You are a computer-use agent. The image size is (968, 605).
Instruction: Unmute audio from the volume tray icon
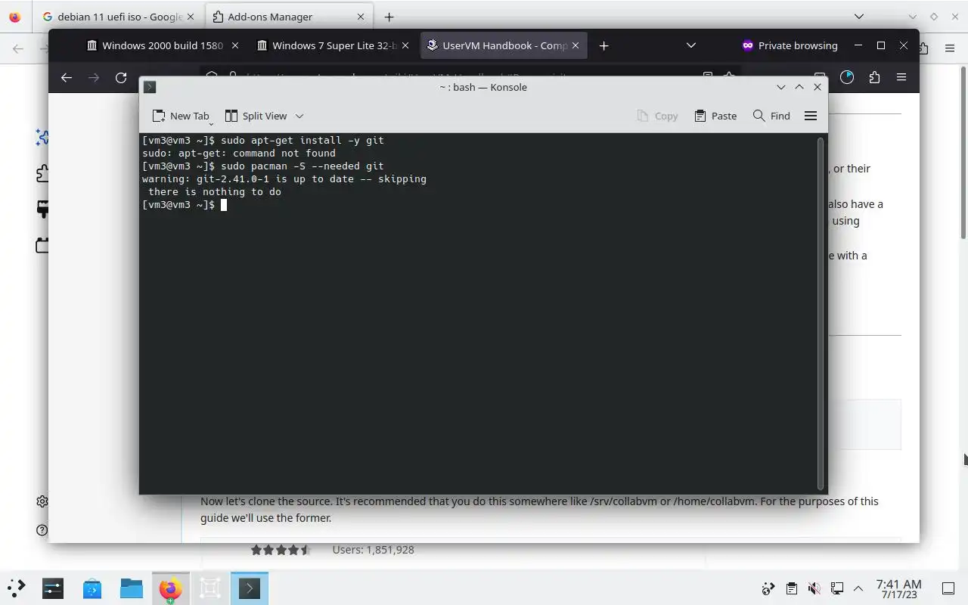click(x=814, y=588)
